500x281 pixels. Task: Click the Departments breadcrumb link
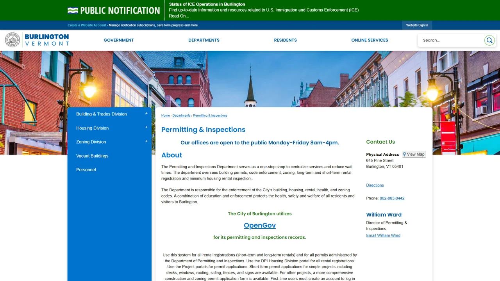point(182,116)
